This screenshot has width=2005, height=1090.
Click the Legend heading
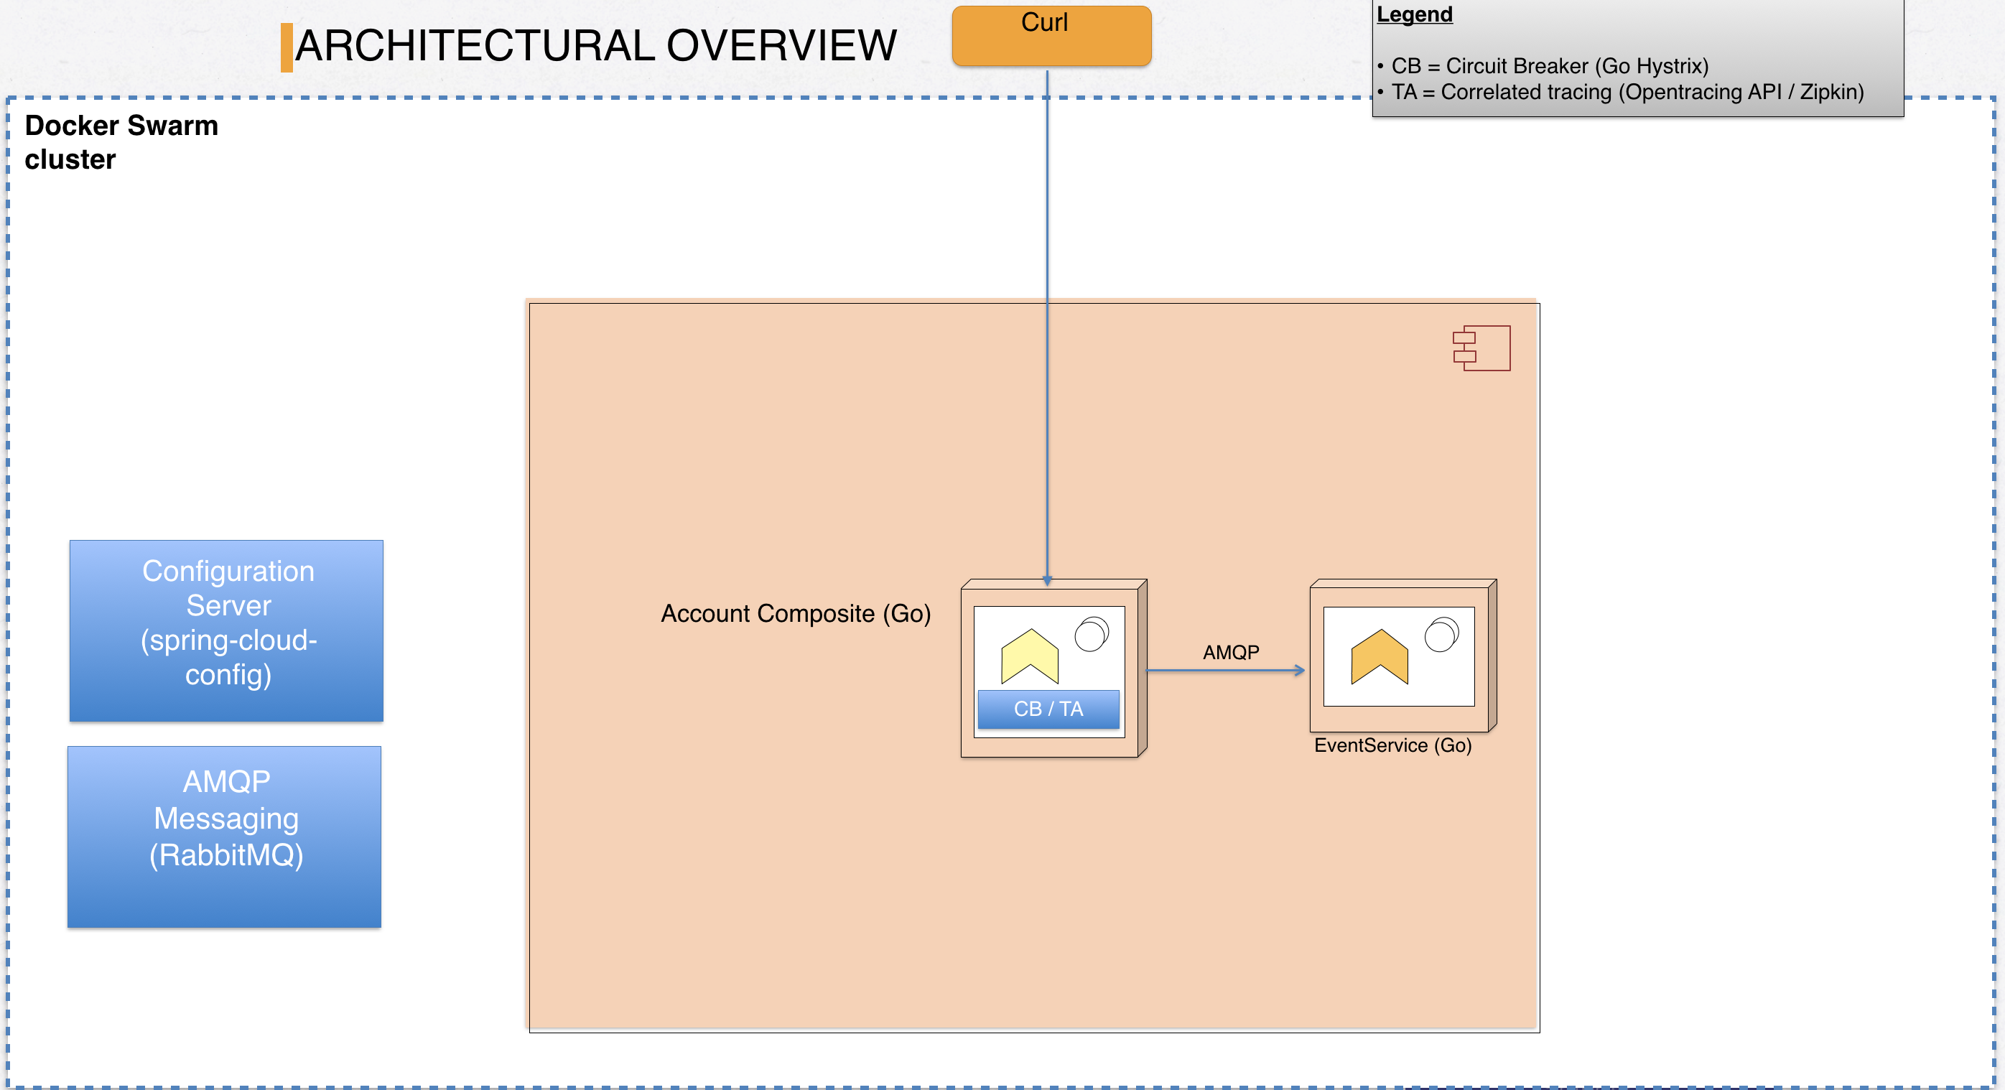[1414, 15]
